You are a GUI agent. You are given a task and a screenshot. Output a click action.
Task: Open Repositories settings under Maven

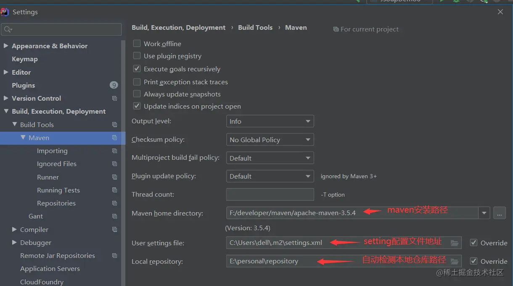pyautogui.click(x=56, y=203)
